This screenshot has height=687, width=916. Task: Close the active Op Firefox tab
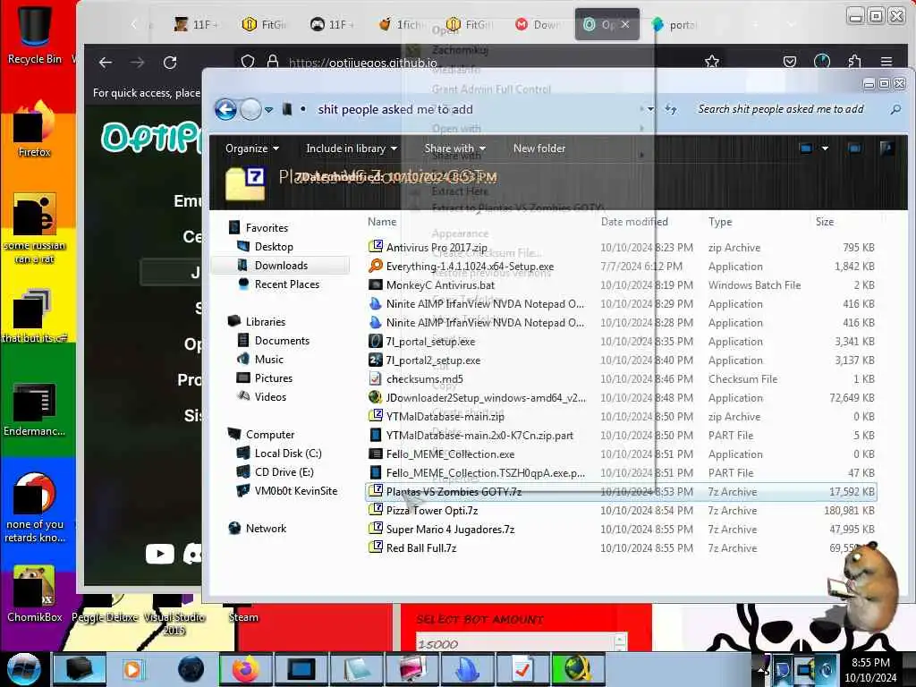pos(625,24)
